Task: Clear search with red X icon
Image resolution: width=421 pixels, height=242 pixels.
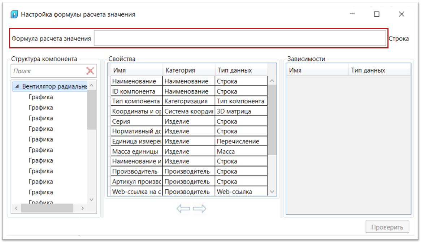Action: point(90,71)
